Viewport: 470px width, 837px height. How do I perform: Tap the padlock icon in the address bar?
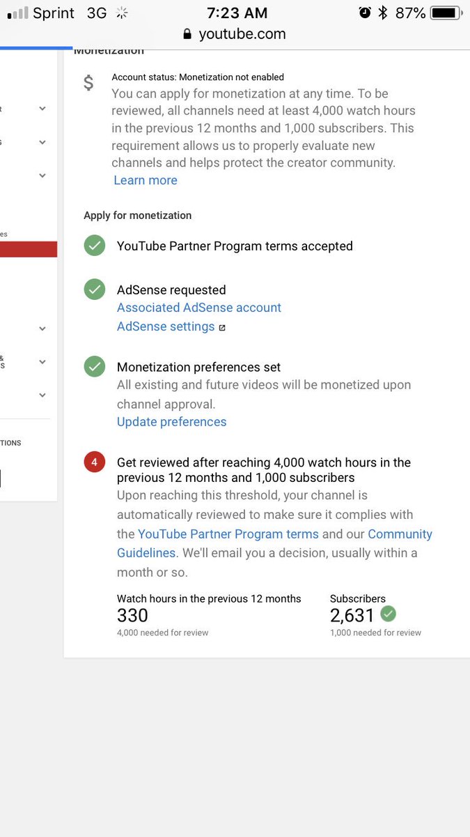pyautogui.click(x=187, y=34)
